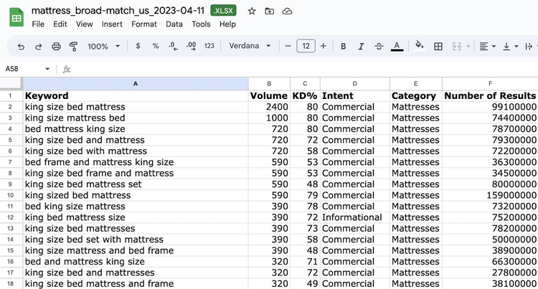The width and height of the screenshot is (538, 289).
Task: Open the Help menu
Action: point(227,24)
